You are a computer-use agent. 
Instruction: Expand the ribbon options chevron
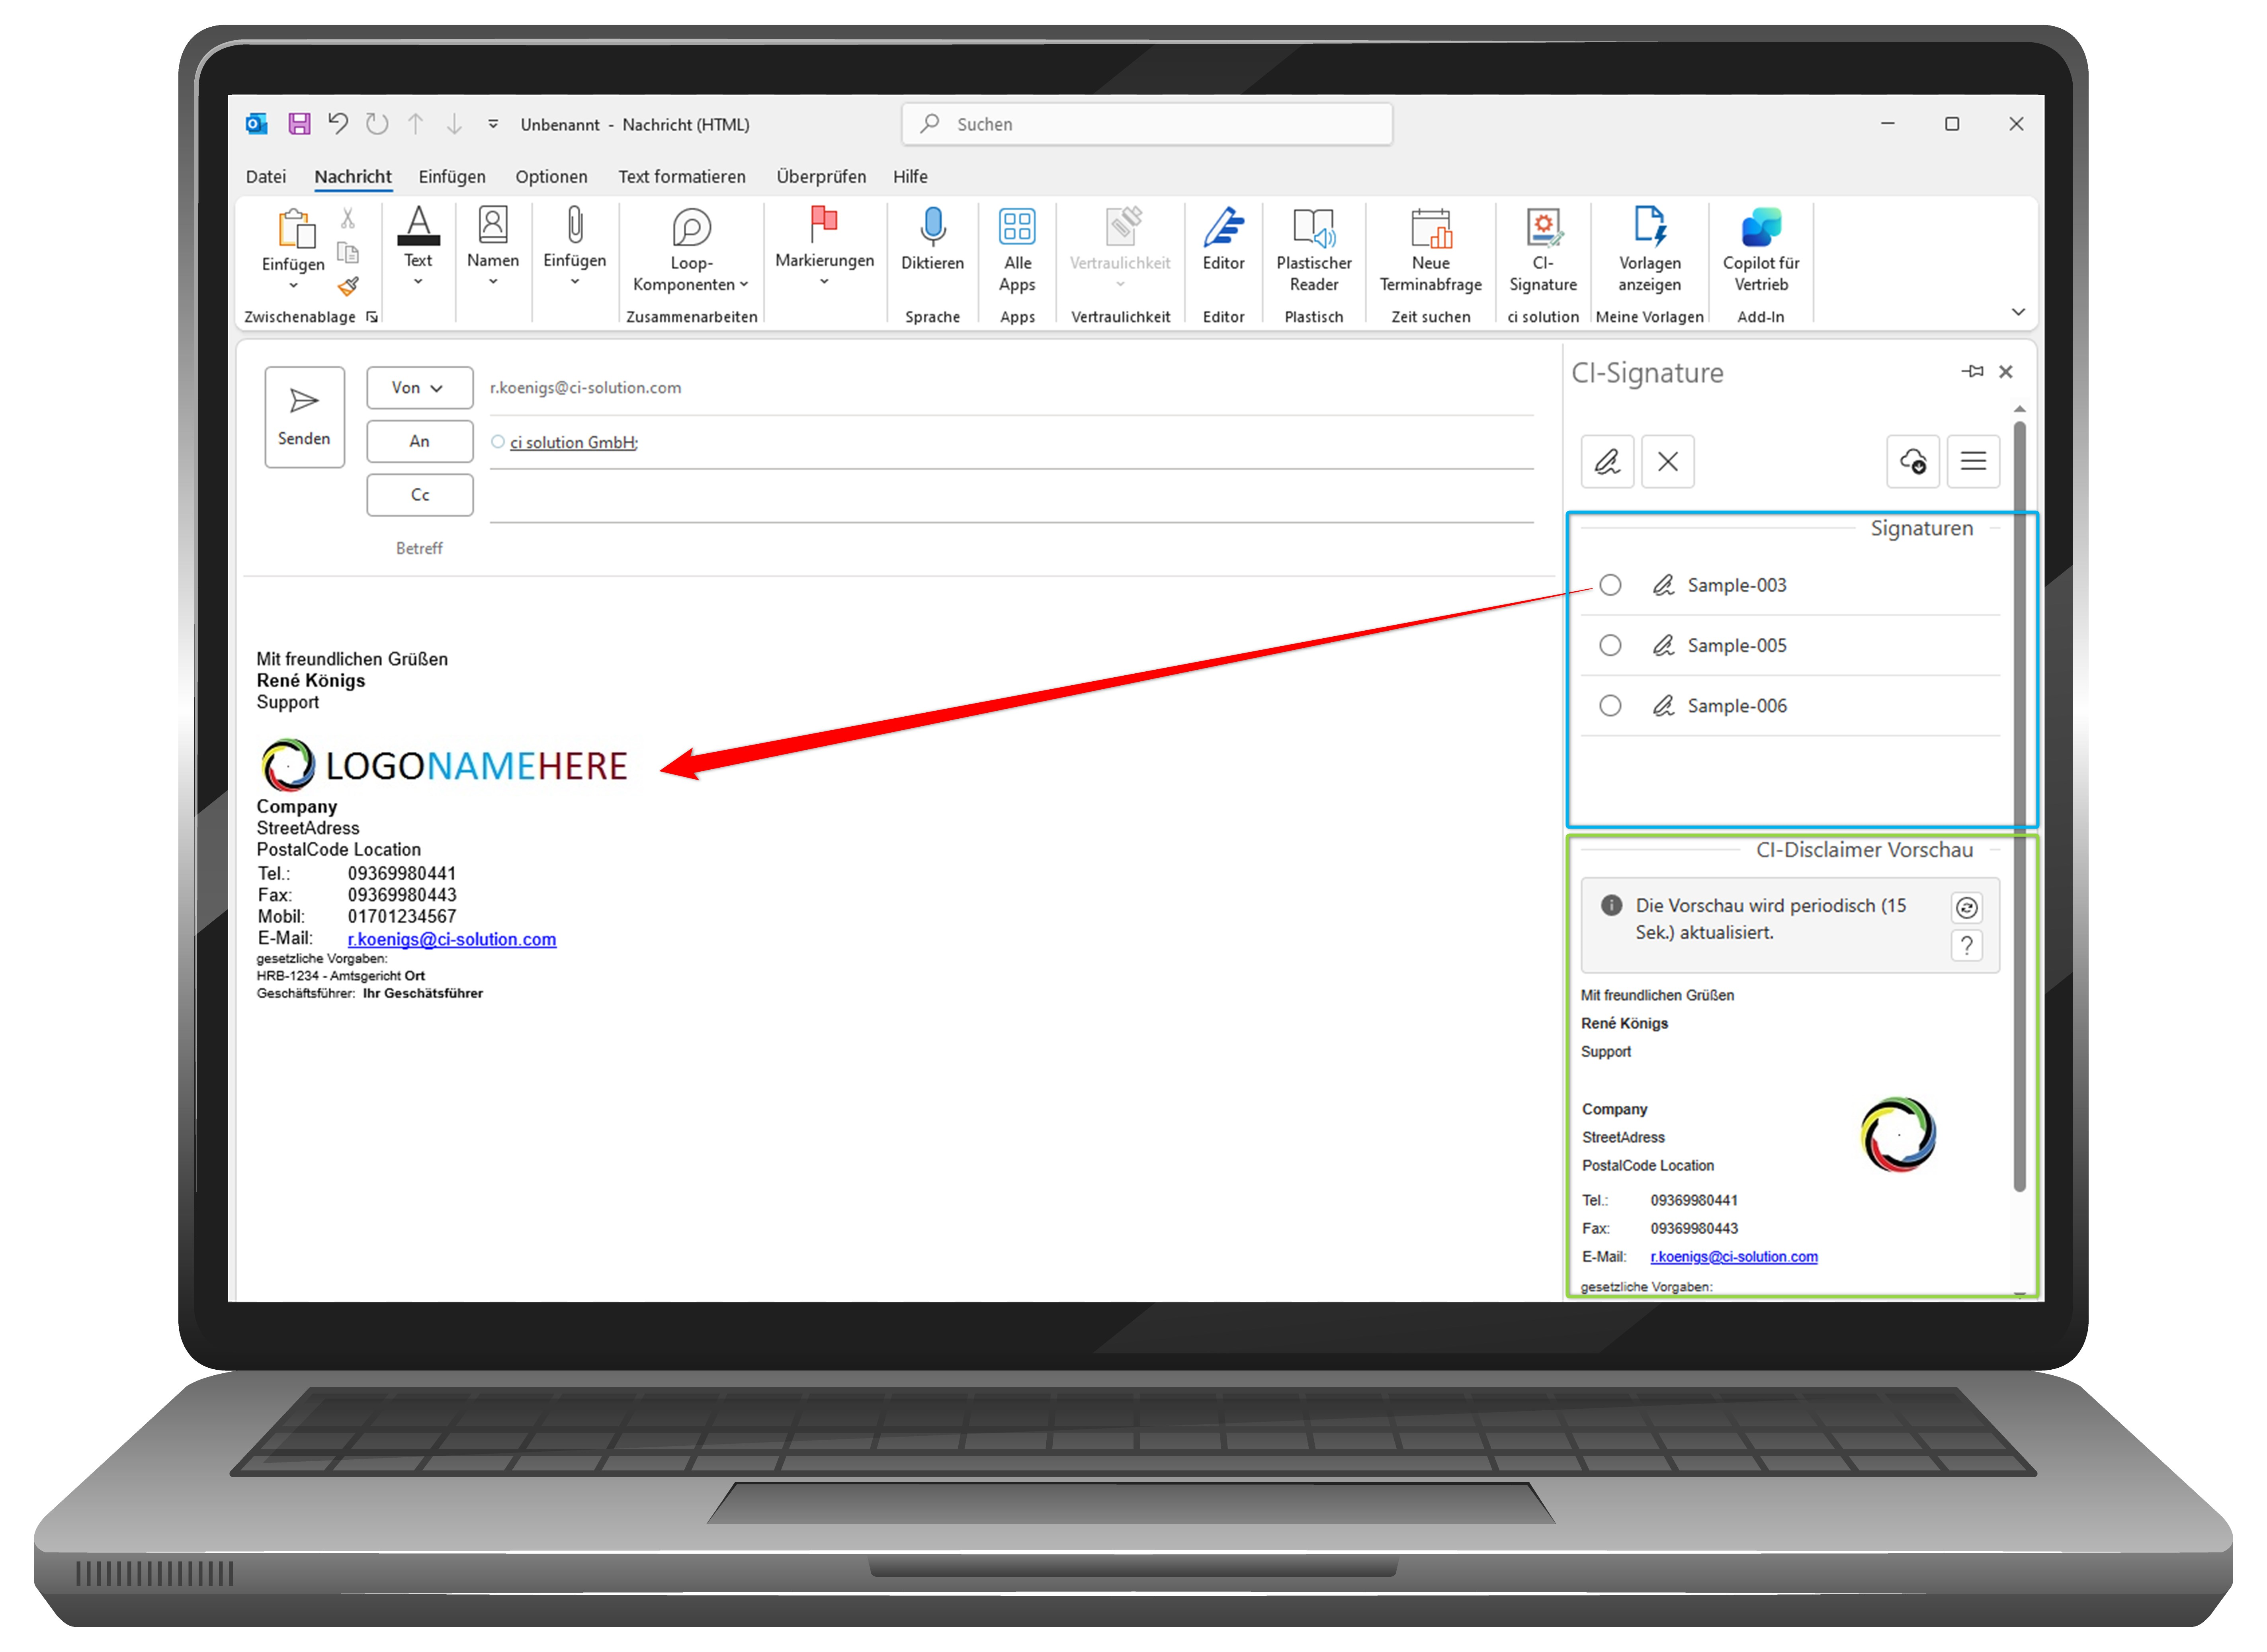(2018, 313)
